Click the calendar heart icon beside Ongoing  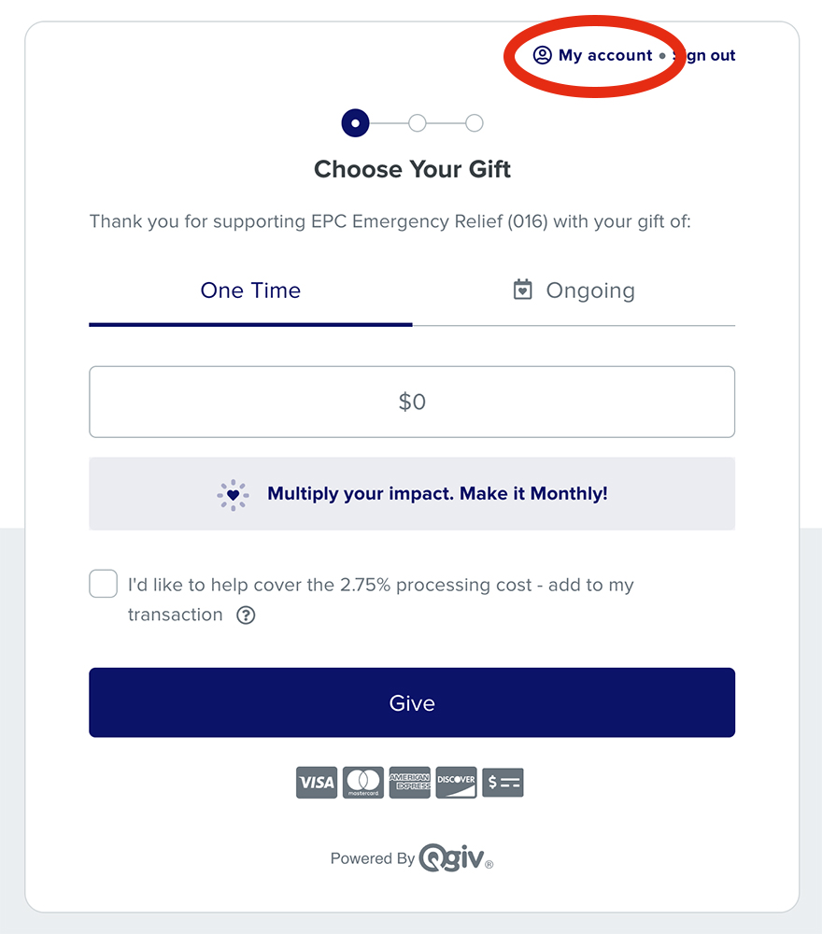(x=523, y=290)
